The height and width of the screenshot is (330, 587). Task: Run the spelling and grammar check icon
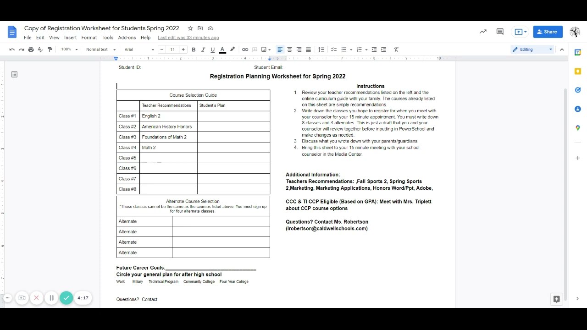(40, 49)
